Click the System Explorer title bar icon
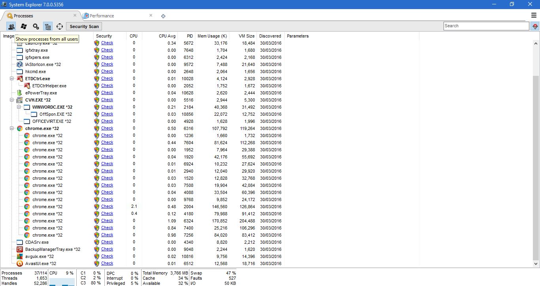The image size is (540, 286). tap(4, 4)
